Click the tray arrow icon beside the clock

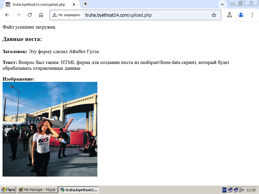click(x=242, y=190)
